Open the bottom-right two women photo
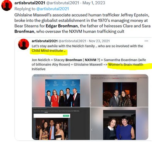 [x=119, y=124]
